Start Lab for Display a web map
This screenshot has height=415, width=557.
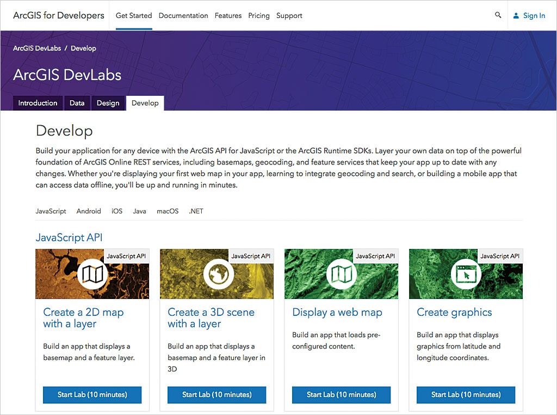[x=342, y=395]
